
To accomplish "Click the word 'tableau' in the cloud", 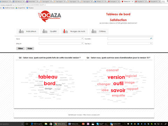I will (x=48, y=77).
